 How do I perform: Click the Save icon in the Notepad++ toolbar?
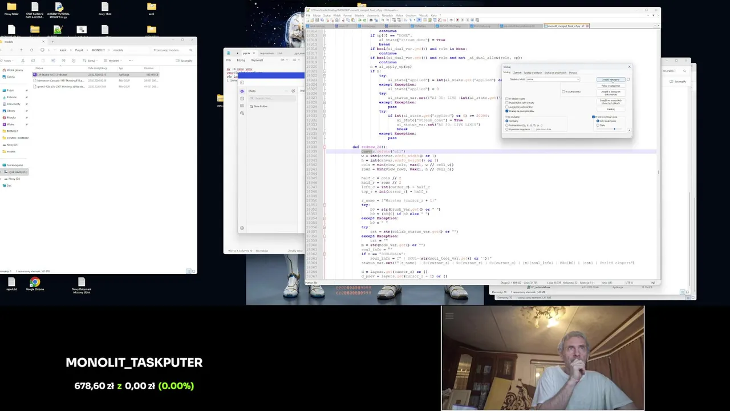click(x=317, y=20)
